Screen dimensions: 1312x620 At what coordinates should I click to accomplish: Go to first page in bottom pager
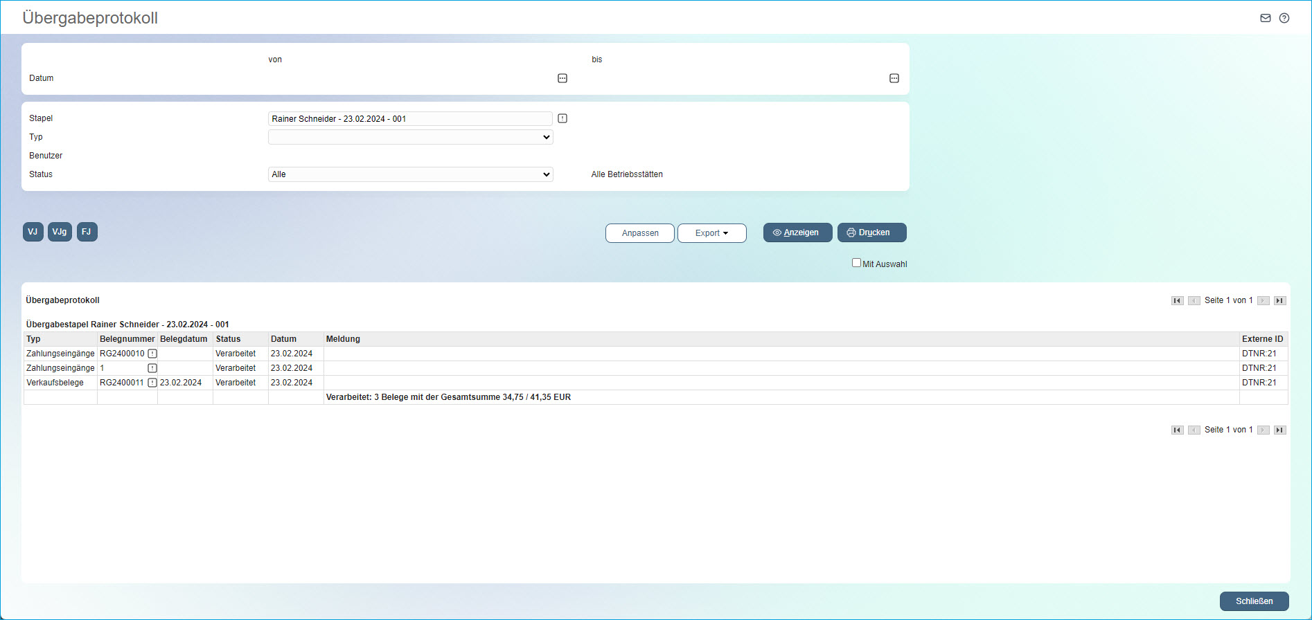(1178, 430)
